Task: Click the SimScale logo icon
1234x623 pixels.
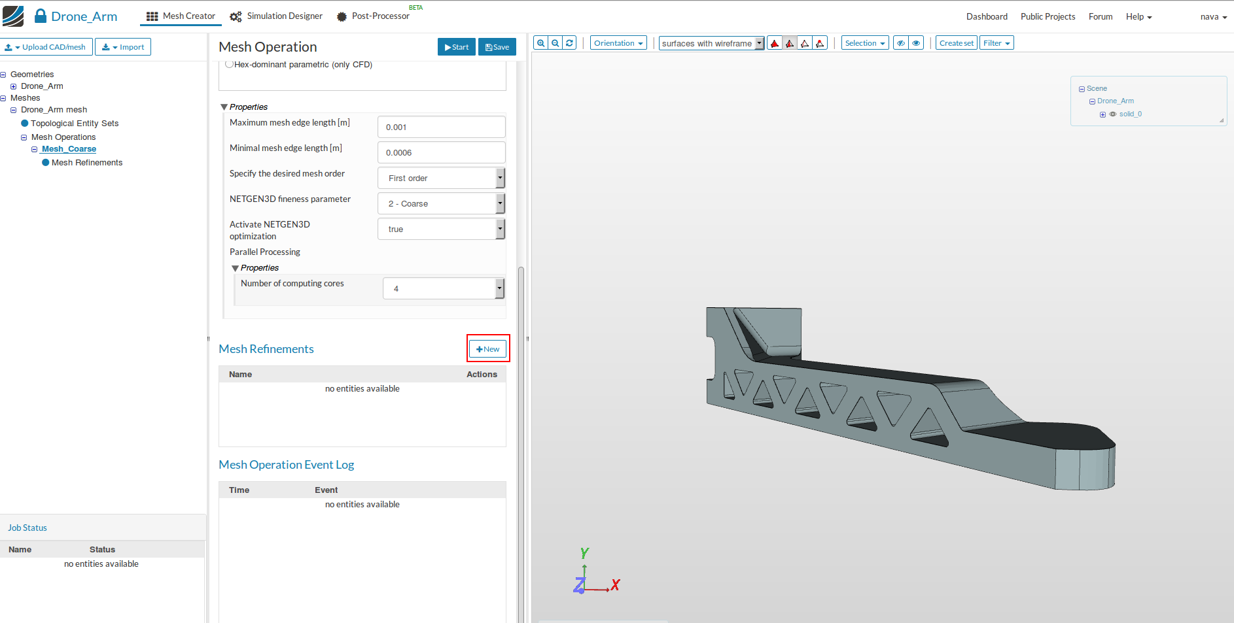Action: point(13,16)
